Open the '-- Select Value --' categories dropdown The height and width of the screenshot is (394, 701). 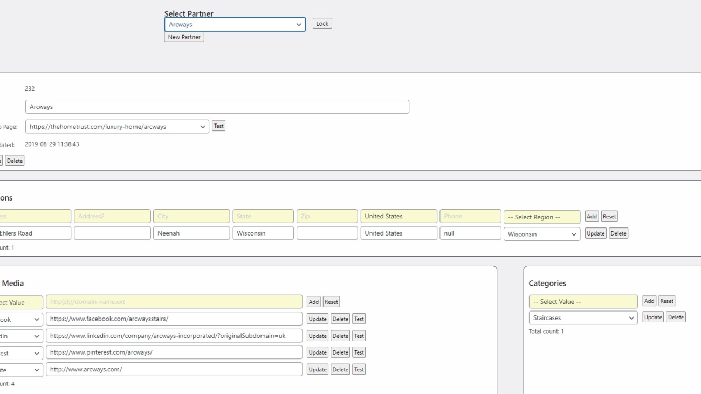(x=583, y=301)
